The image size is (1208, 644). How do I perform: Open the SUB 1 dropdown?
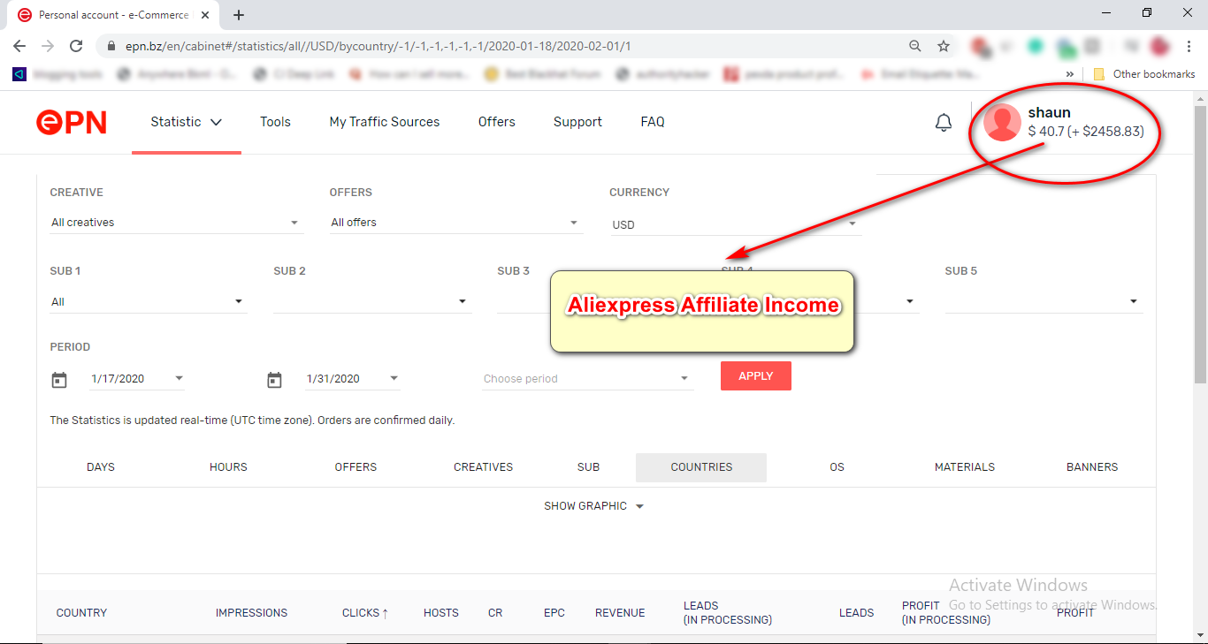point(148,302)
